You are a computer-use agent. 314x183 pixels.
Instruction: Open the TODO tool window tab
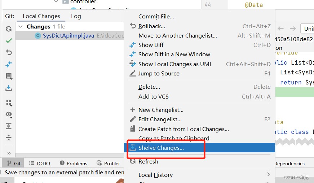click(x=40, y=164)
